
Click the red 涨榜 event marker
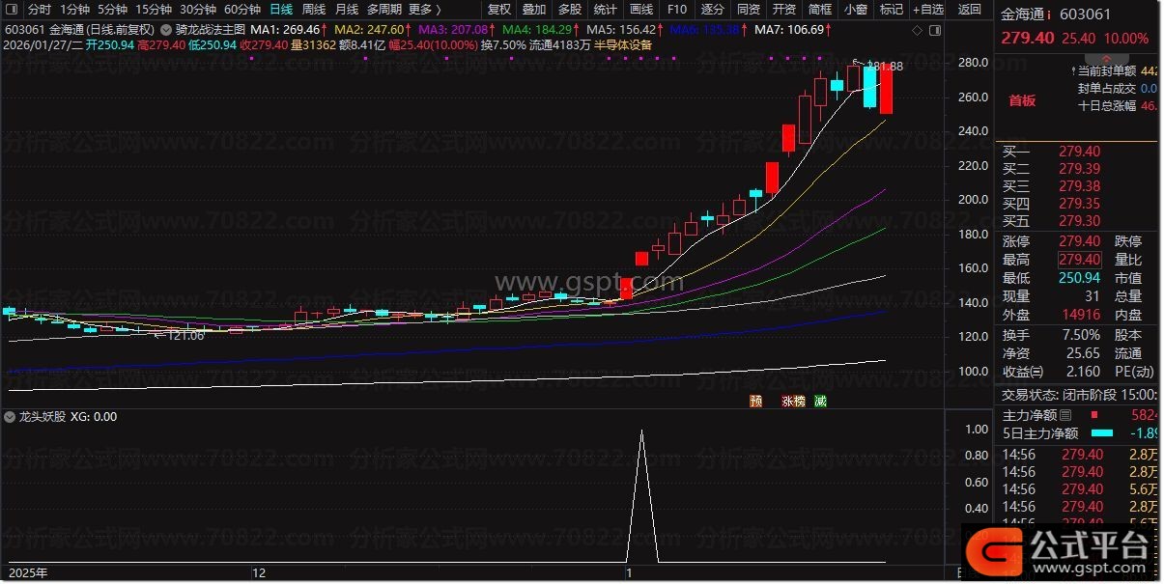[792, 401]
